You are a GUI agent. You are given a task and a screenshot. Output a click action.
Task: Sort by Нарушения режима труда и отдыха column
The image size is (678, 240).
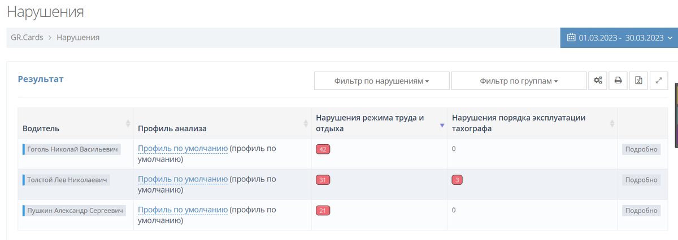click(379, 123)
